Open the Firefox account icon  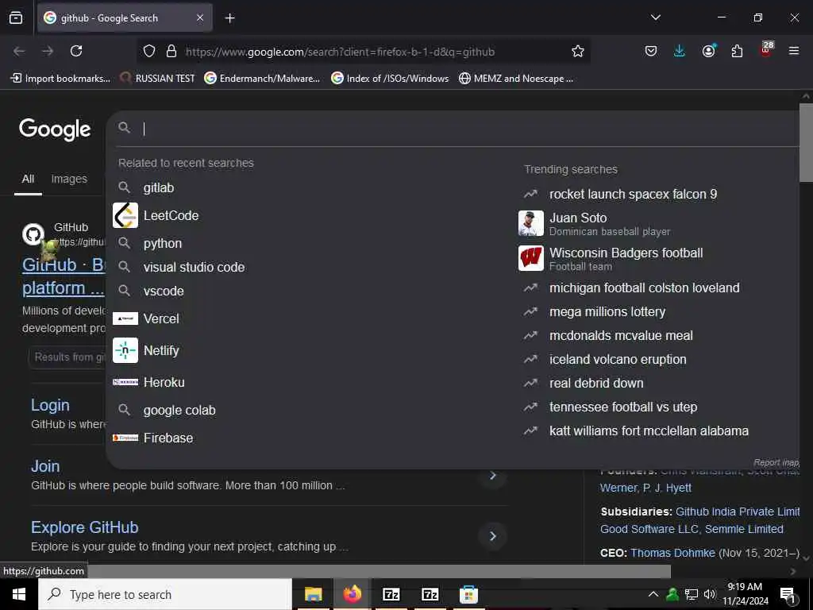(x=708, y=51)
